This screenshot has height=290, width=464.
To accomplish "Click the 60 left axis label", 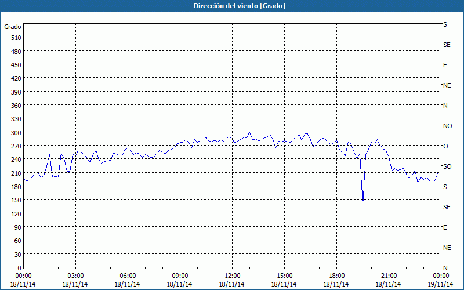I will [x=18, y=241].
